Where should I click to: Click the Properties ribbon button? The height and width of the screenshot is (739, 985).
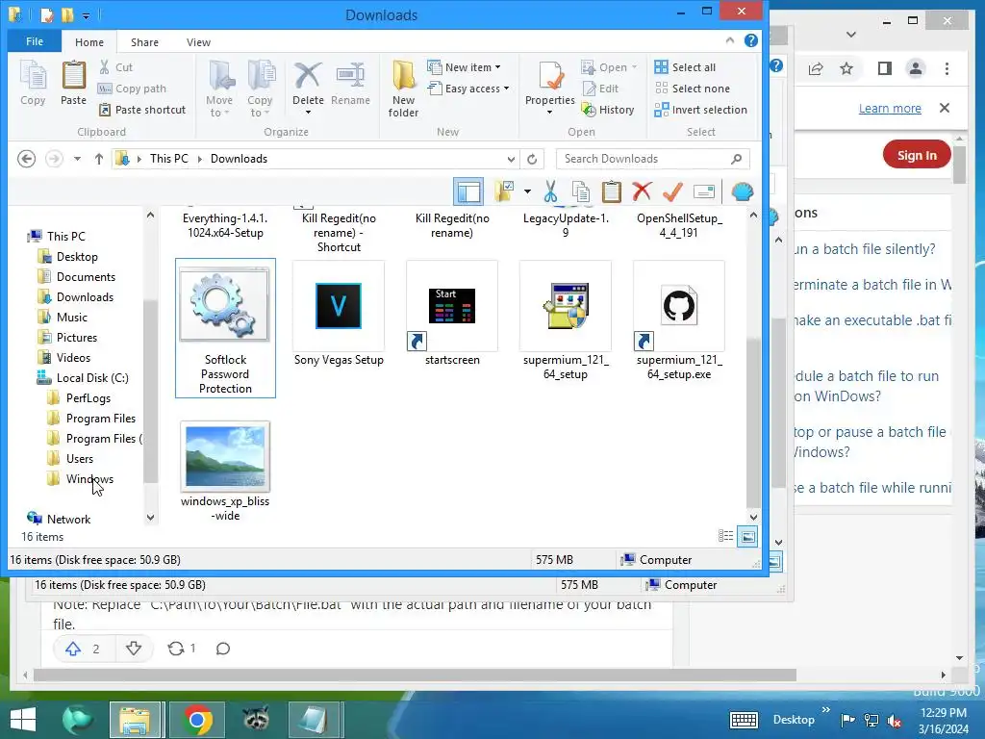(549, 88)
